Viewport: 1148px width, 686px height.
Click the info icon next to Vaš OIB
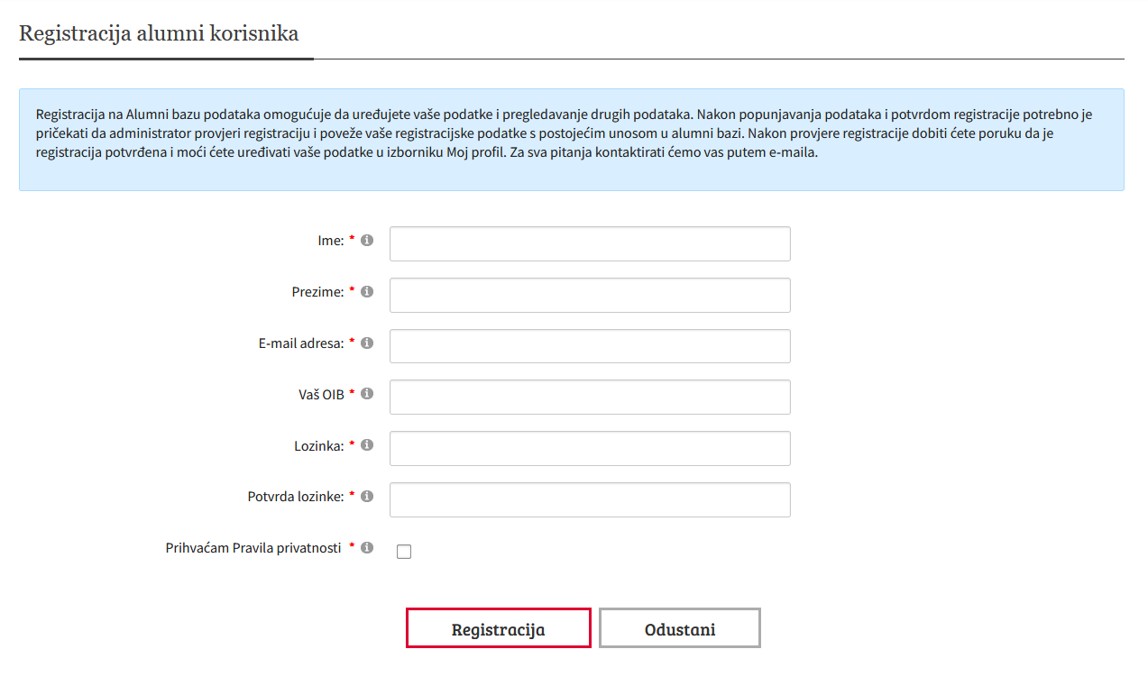[x=367, y=394]
